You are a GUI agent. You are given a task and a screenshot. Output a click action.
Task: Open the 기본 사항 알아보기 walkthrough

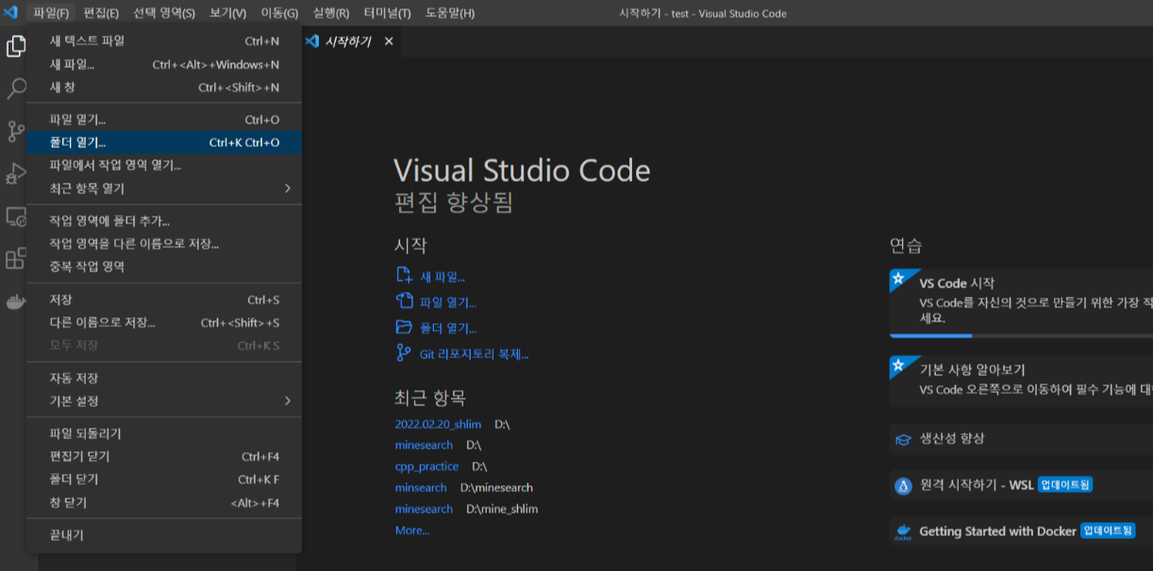coord(1021,380)
